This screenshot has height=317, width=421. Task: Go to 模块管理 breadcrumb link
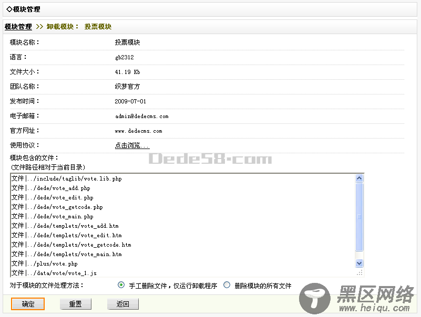[18, 27]
